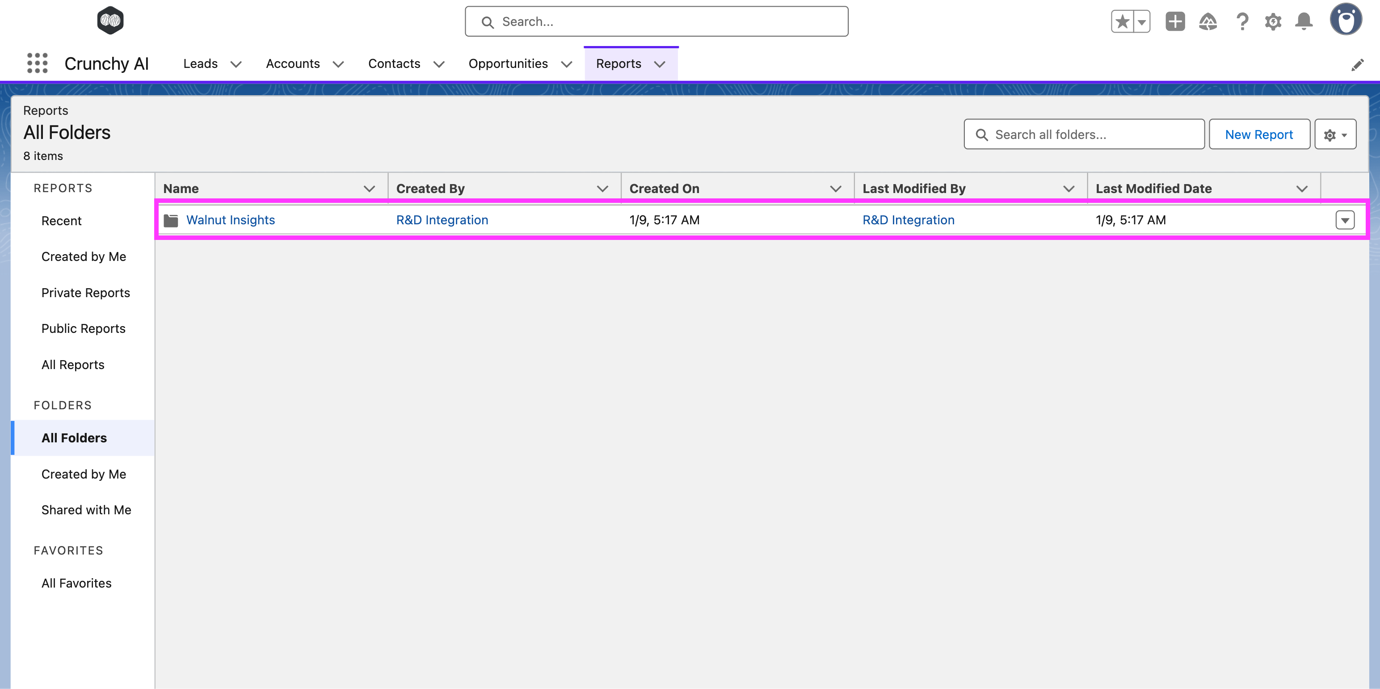Open the global actions plus icon
Screen dimensions: 1380x689
tap(1174, 21)
